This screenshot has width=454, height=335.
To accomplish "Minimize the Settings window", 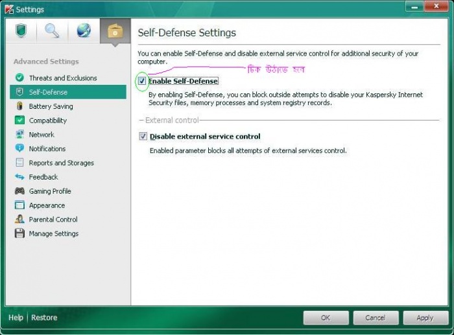I will [x=414, y=6].
